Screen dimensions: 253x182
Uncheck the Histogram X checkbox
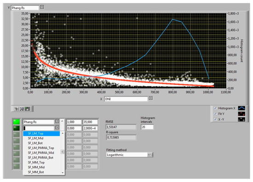(215, 108)
